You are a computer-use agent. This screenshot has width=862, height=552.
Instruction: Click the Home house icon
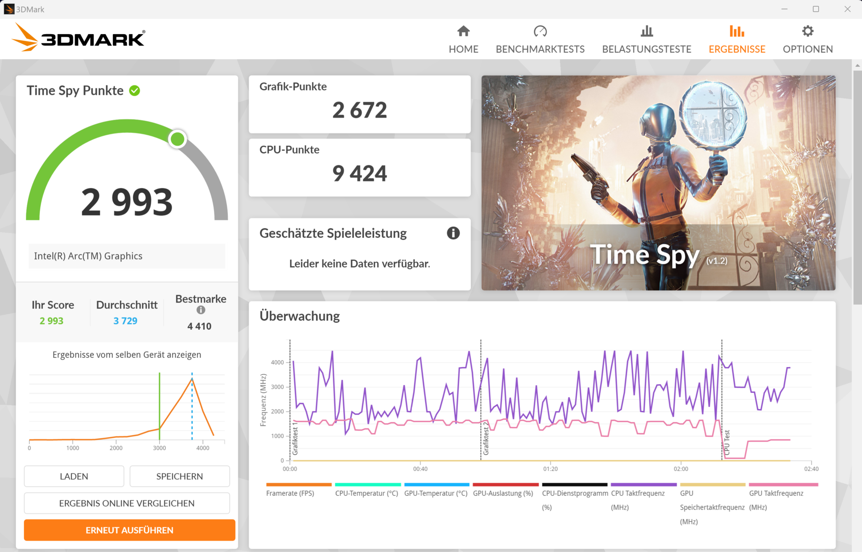tap(463, 31)
